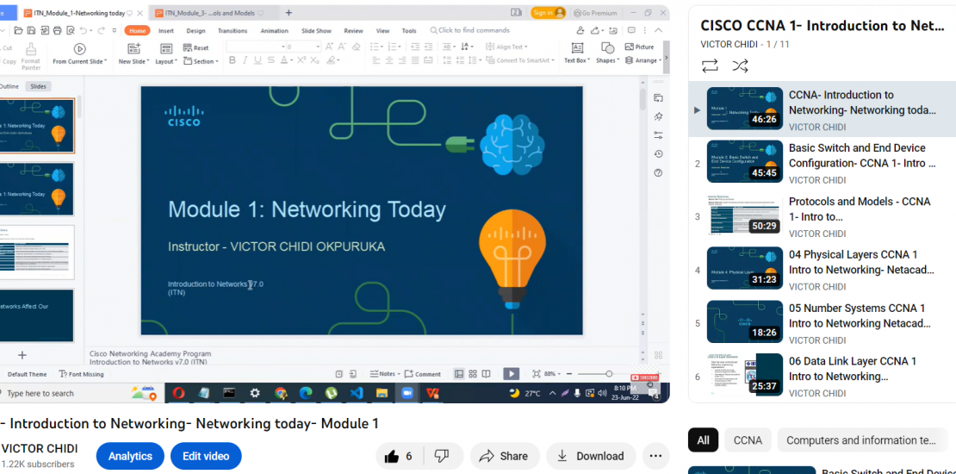Viewport: 956px width, 474px height.
Task: Switch to ITN_Module_3 document tab
Action: tap(211, 13)
